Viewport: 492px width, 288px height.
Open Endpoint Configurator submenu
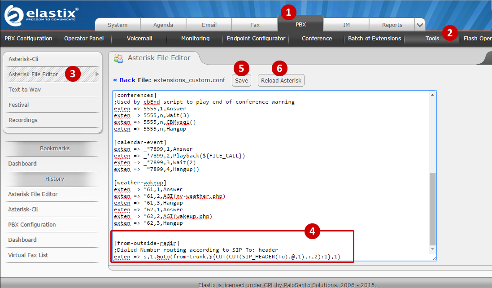click(256, 38)
